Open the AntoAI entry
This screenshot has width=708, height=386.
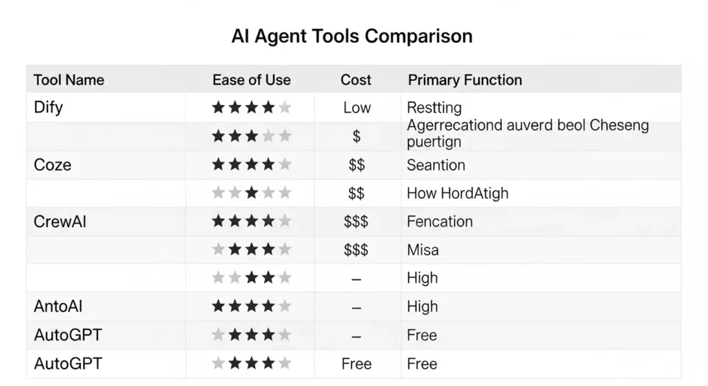[58, 307]
